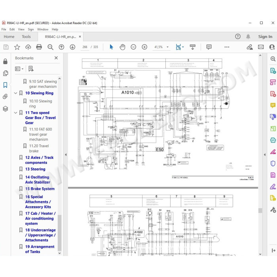Collapse the 10 Slewing Ring bookmark
Screen dimensions: 277x277
coord(15,93)
